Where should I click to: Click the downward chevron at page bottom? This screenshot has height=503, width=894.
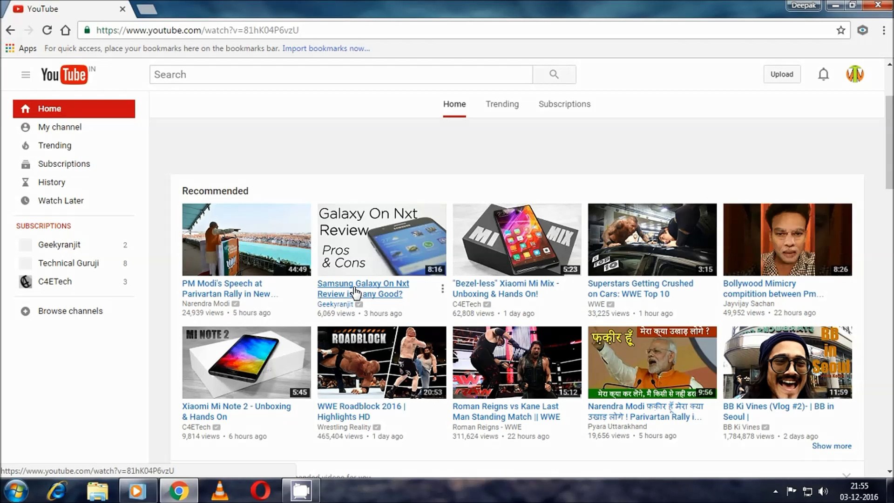pyautogui.click(x=846, y=476)
